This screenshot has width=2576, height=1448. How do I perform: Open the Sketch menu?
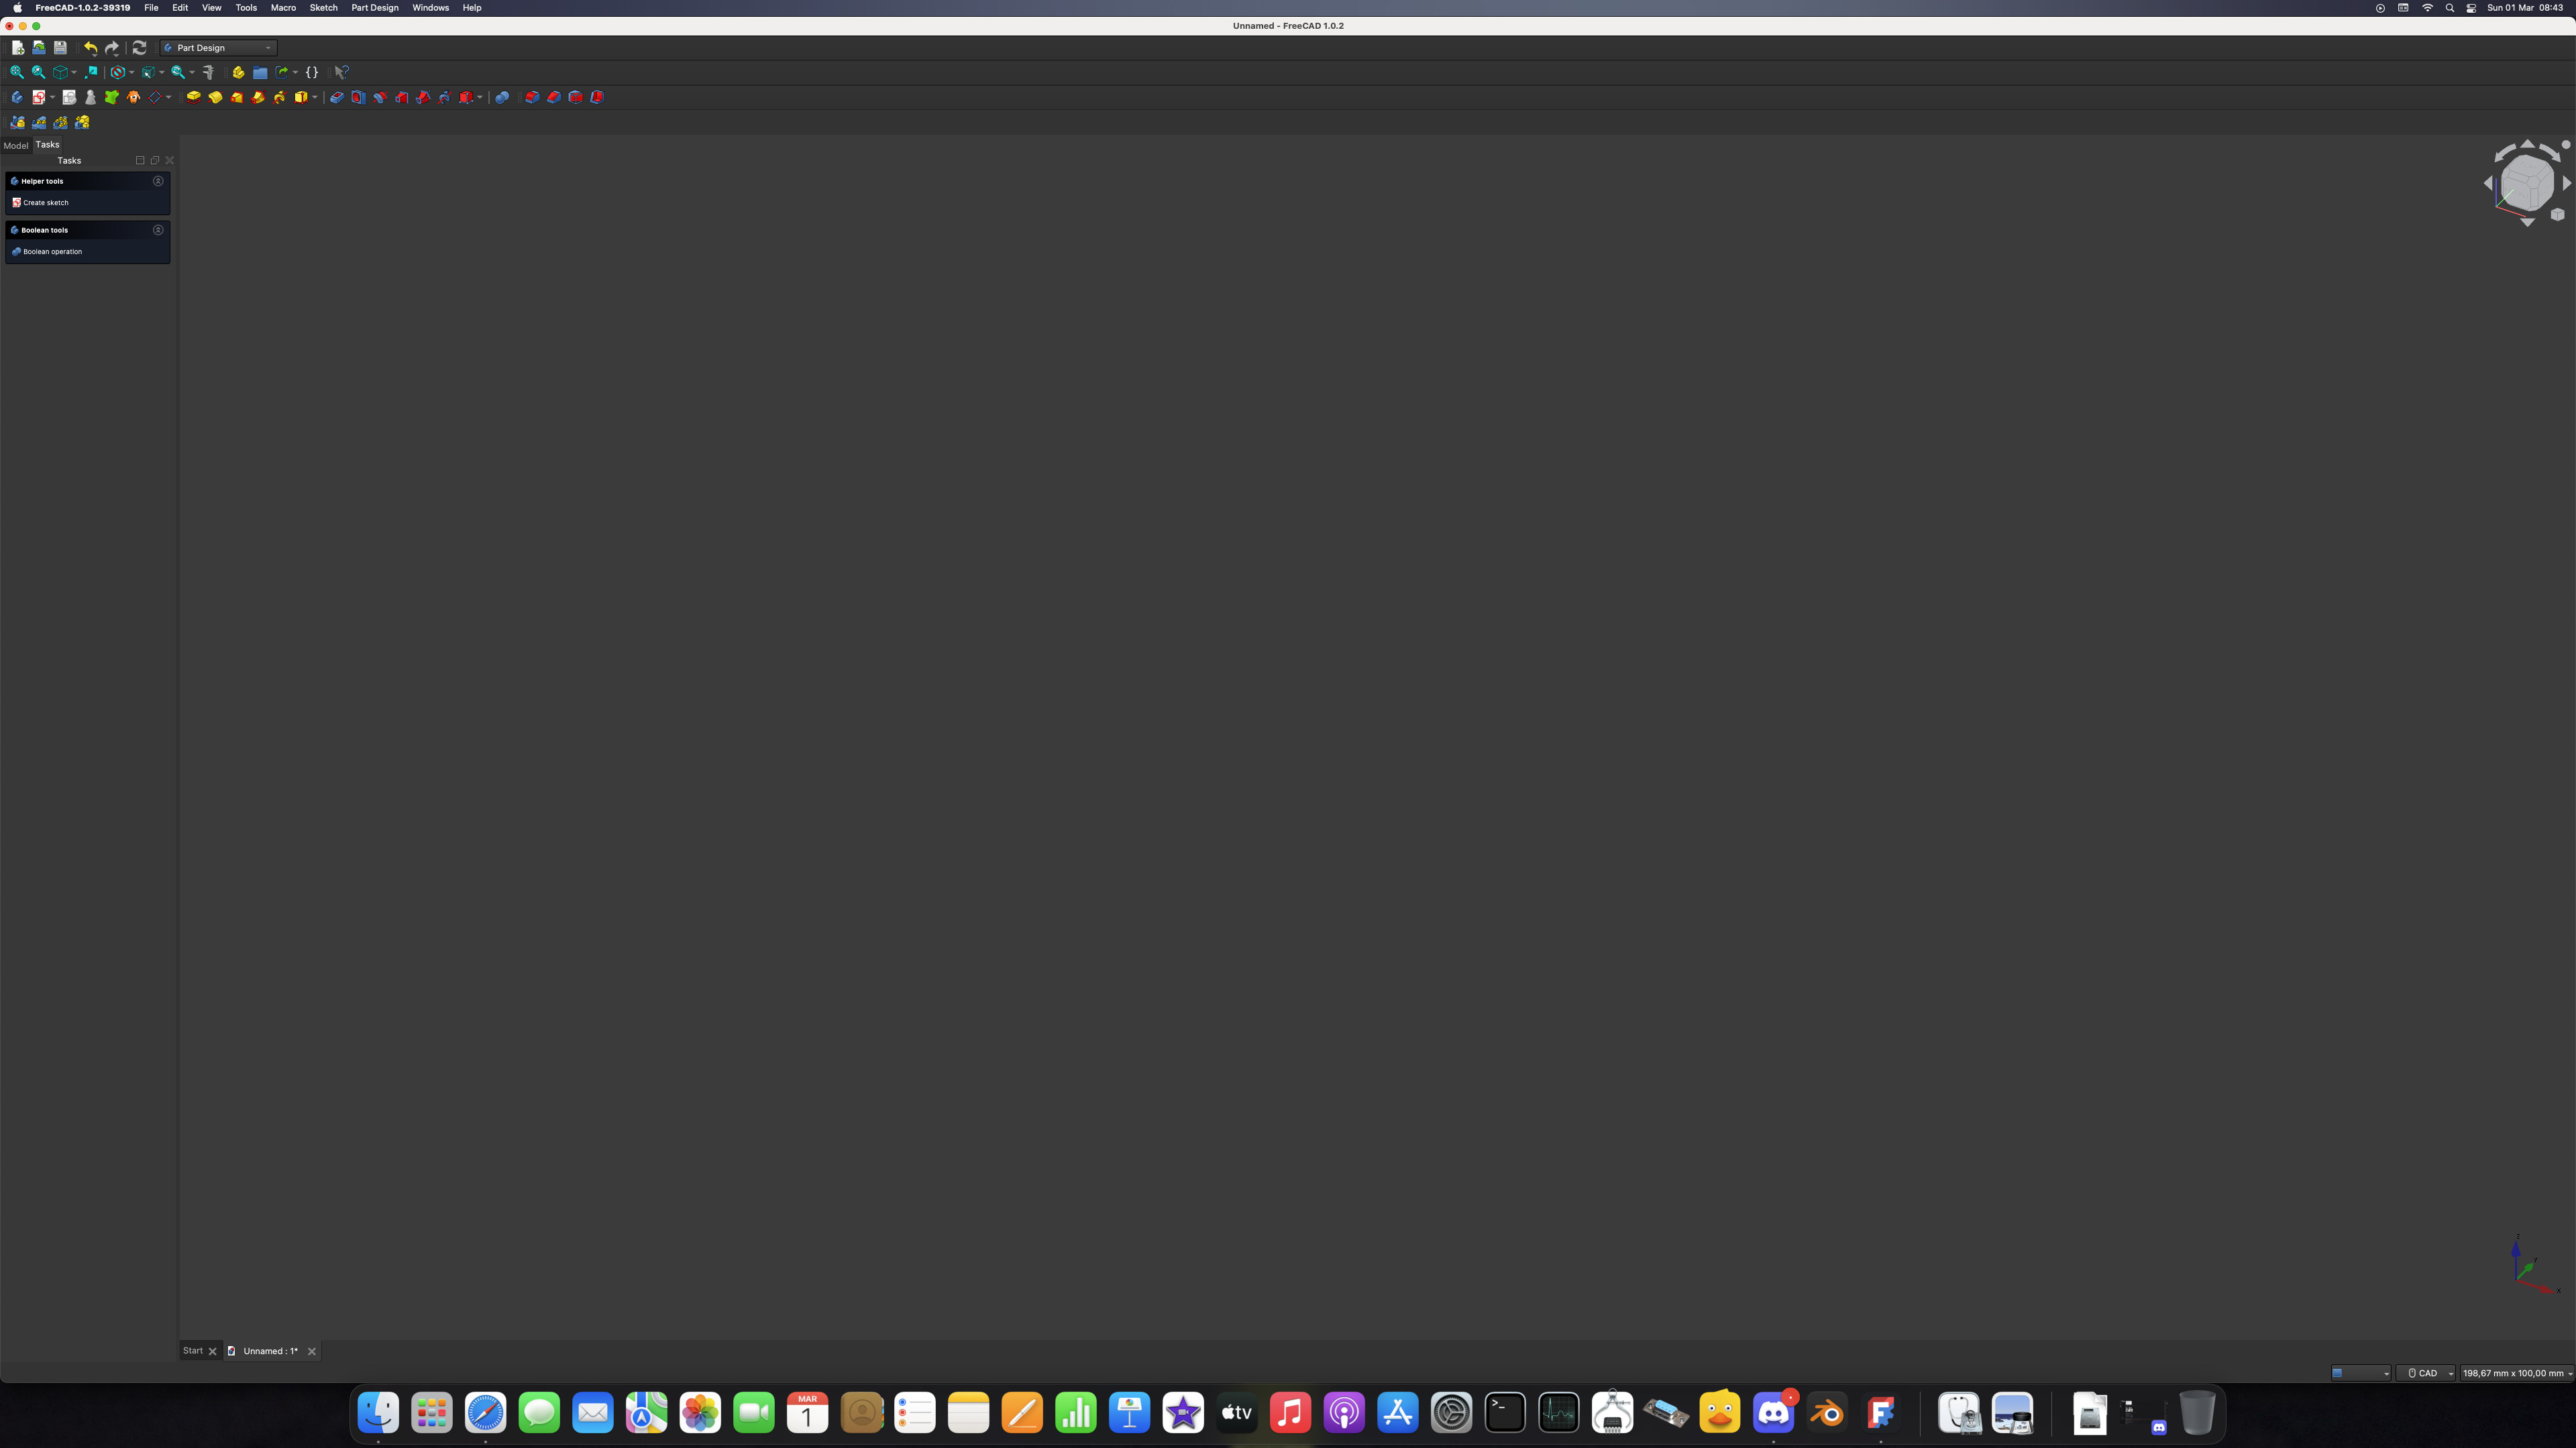point(323,8)
